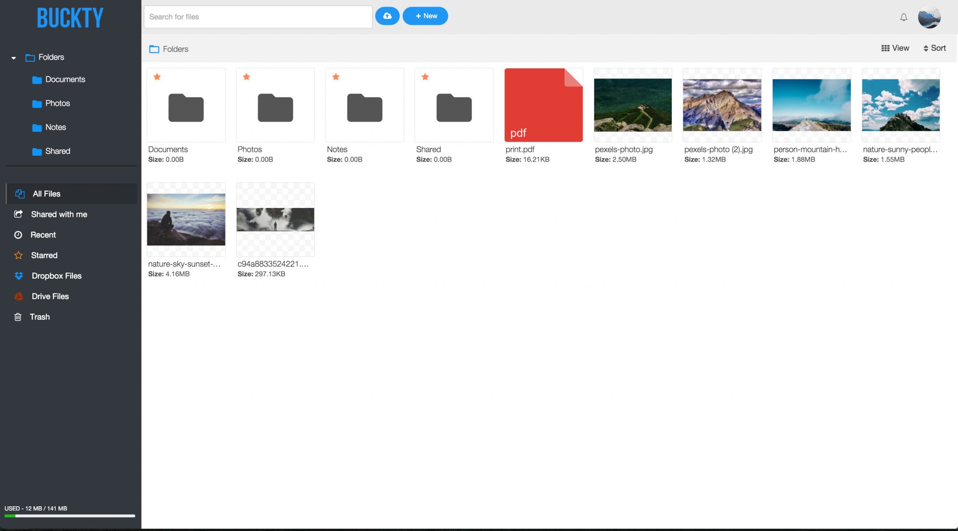Viewport: 958px width, 531px height.
Task: Expand the Folders tree in sidebar
Action: tap(13, 57)
